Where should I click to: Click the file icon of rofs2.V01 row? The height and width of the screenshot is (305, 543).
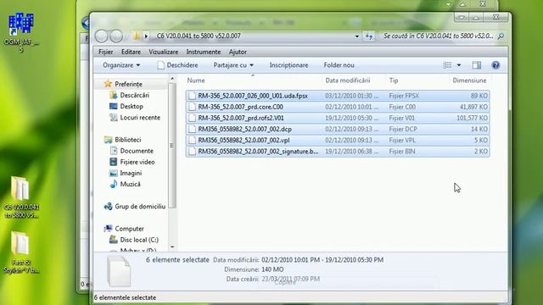[x=193, y=118]
